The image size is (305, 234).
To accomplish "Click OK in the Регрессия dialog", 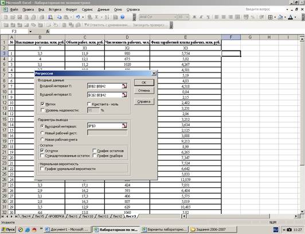I will coord(144,82).
